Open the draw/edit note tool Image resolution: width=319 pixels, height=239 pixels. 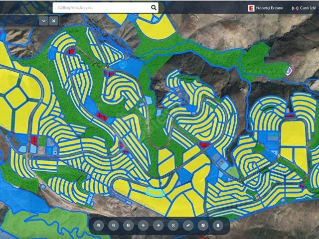(x=203, y=225)
